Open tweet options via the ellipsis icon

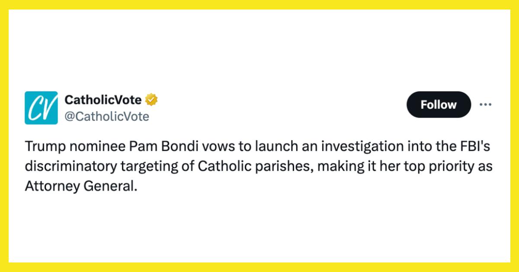tap(486, 104)
